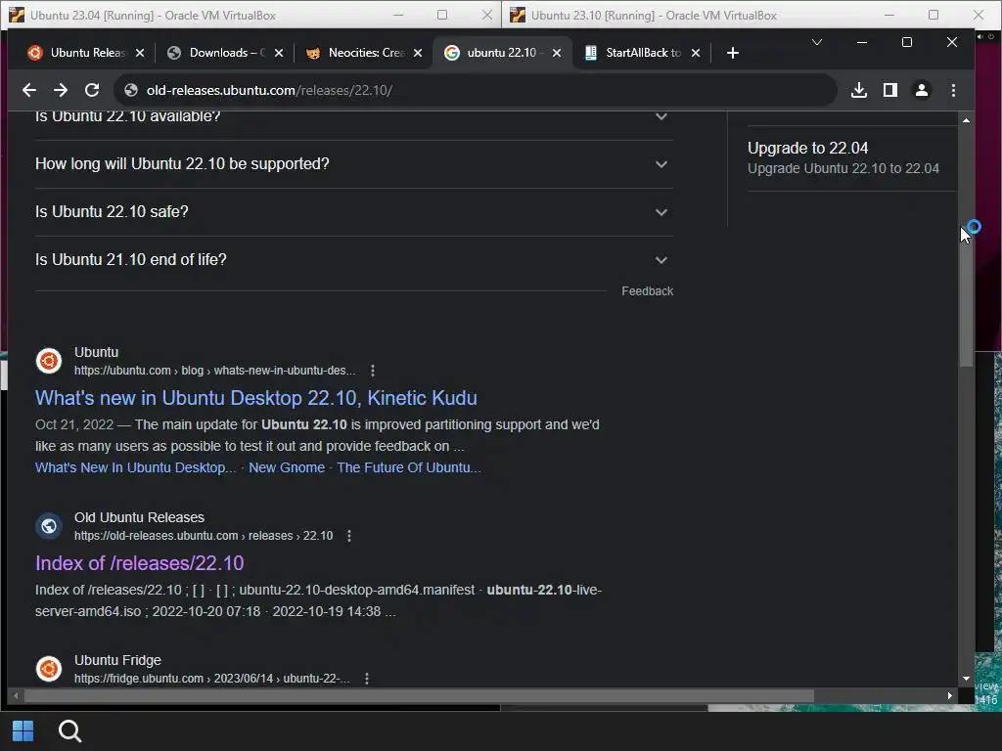Click the site info globe icon in address bar
Image resolution: width=1002 pixels, height=751 pixels.
coord(131,90)
